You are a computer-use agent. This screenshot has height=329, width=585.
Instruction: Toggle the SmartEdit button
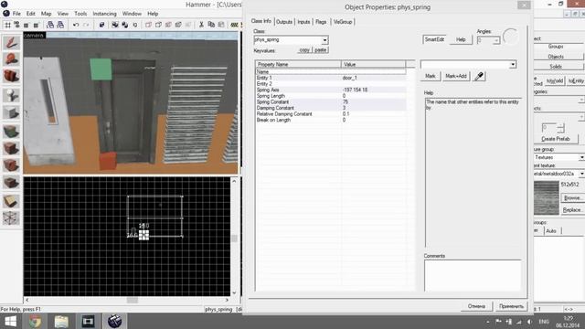click(x=434, y=39)
